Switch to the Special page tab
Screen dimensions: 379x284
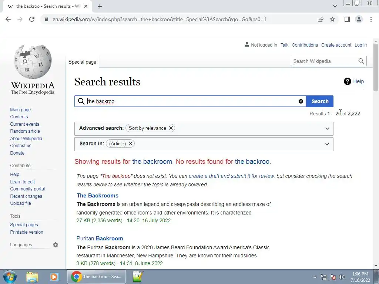(x=82, y=62)
